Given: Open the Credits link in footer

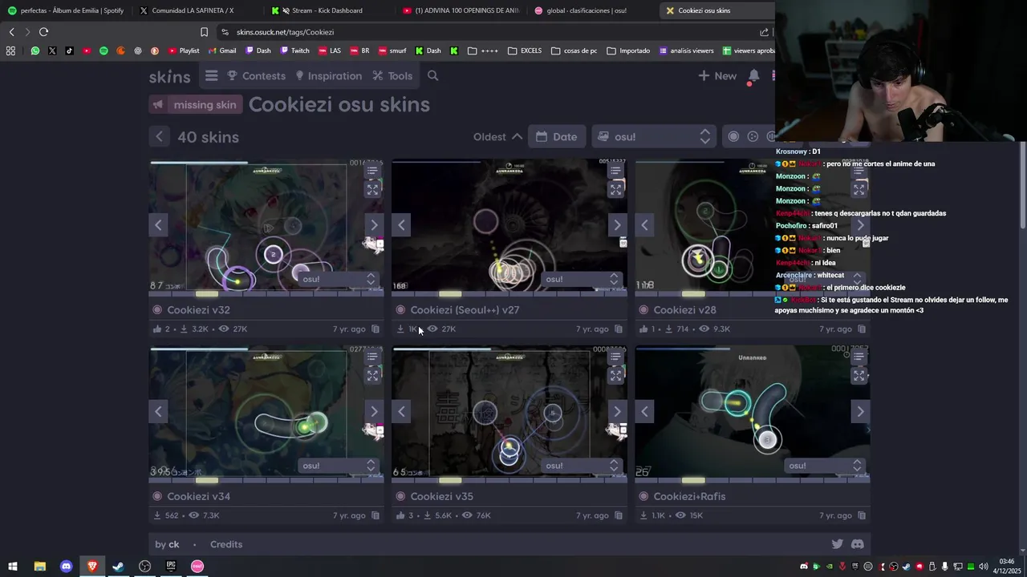Looking at the screenshot, I should coord(226,544).
